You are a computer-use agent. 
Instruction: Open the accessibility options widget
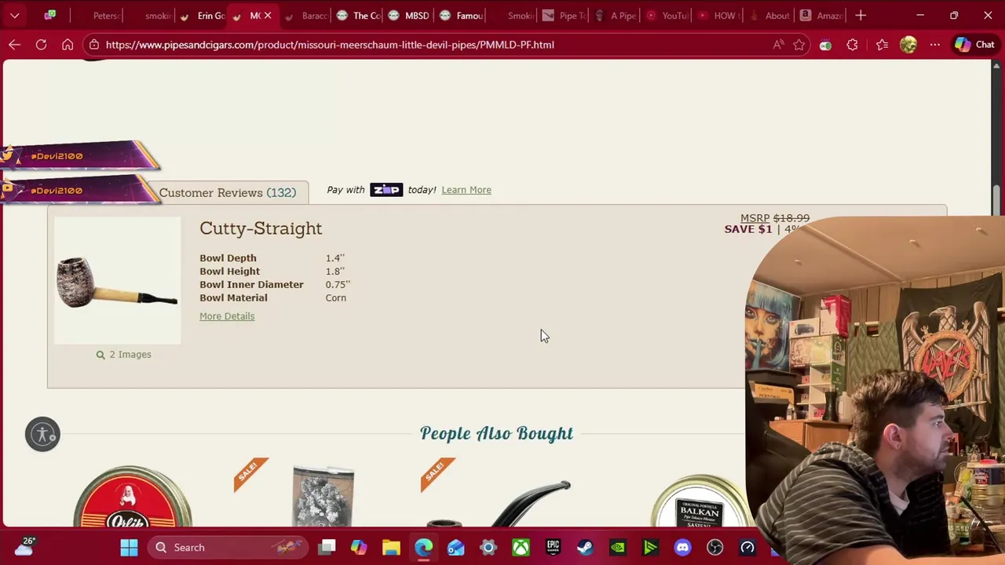click(x=42, y=434)
